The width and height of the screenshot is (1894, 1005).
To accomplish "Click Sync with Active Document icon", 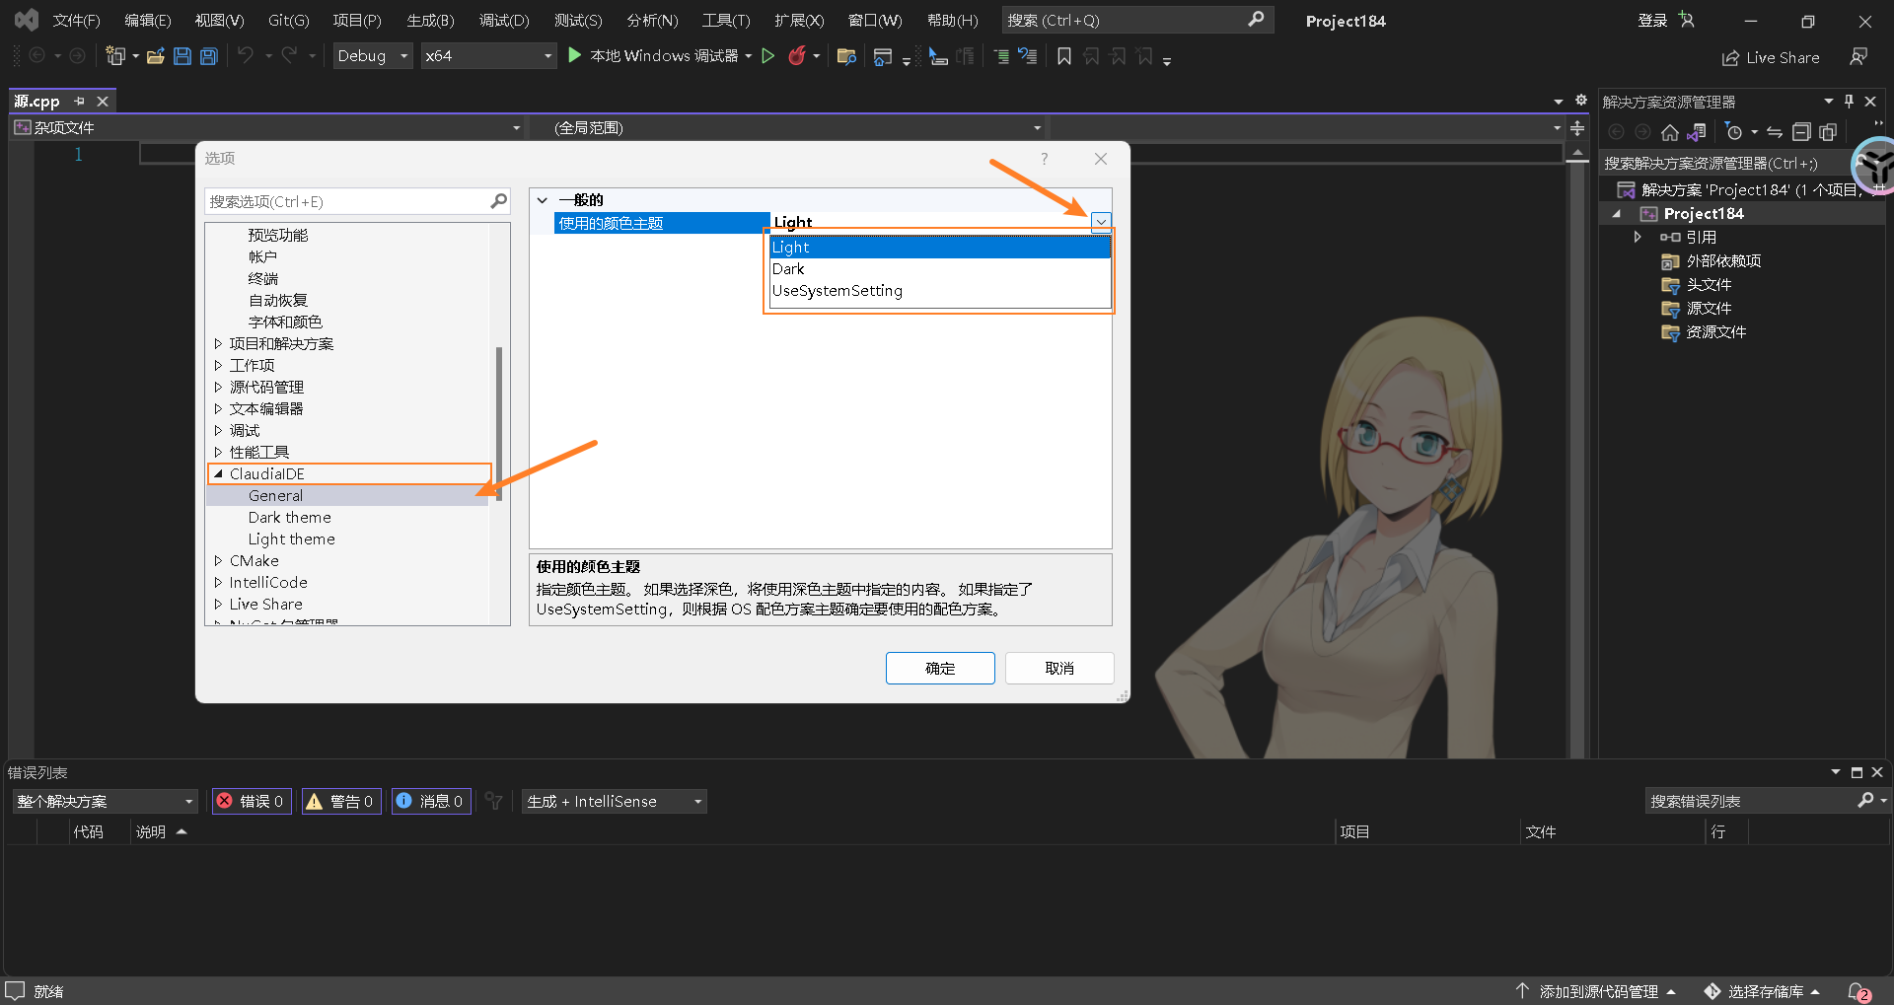I will point(1775,132).
